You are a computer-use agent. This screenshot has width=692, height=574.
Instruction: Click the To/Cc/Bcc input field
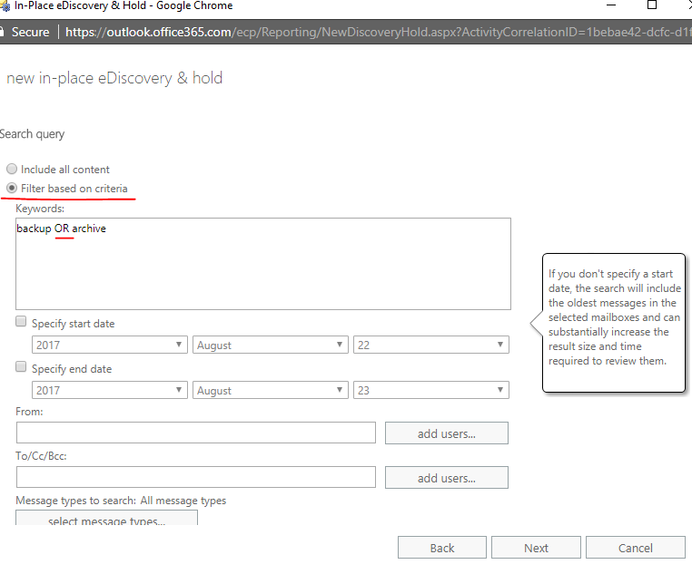pos(195,477)
